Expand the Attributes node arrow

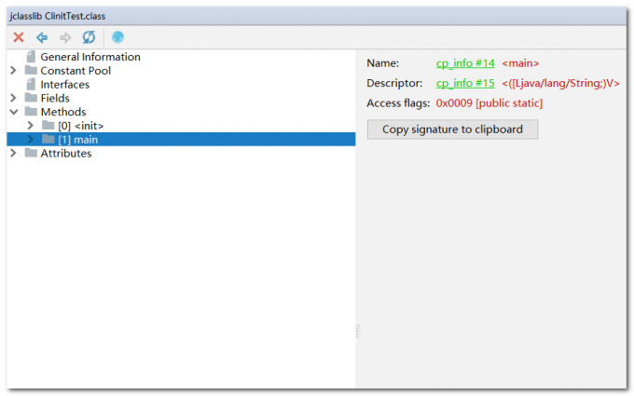click(13, 153)
